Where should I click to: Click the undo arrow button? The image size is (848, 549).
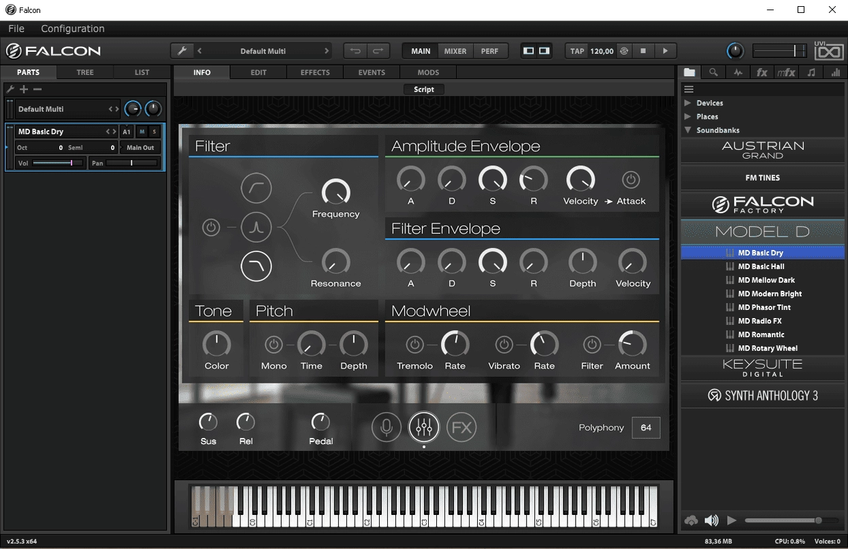tap(355, 51)
